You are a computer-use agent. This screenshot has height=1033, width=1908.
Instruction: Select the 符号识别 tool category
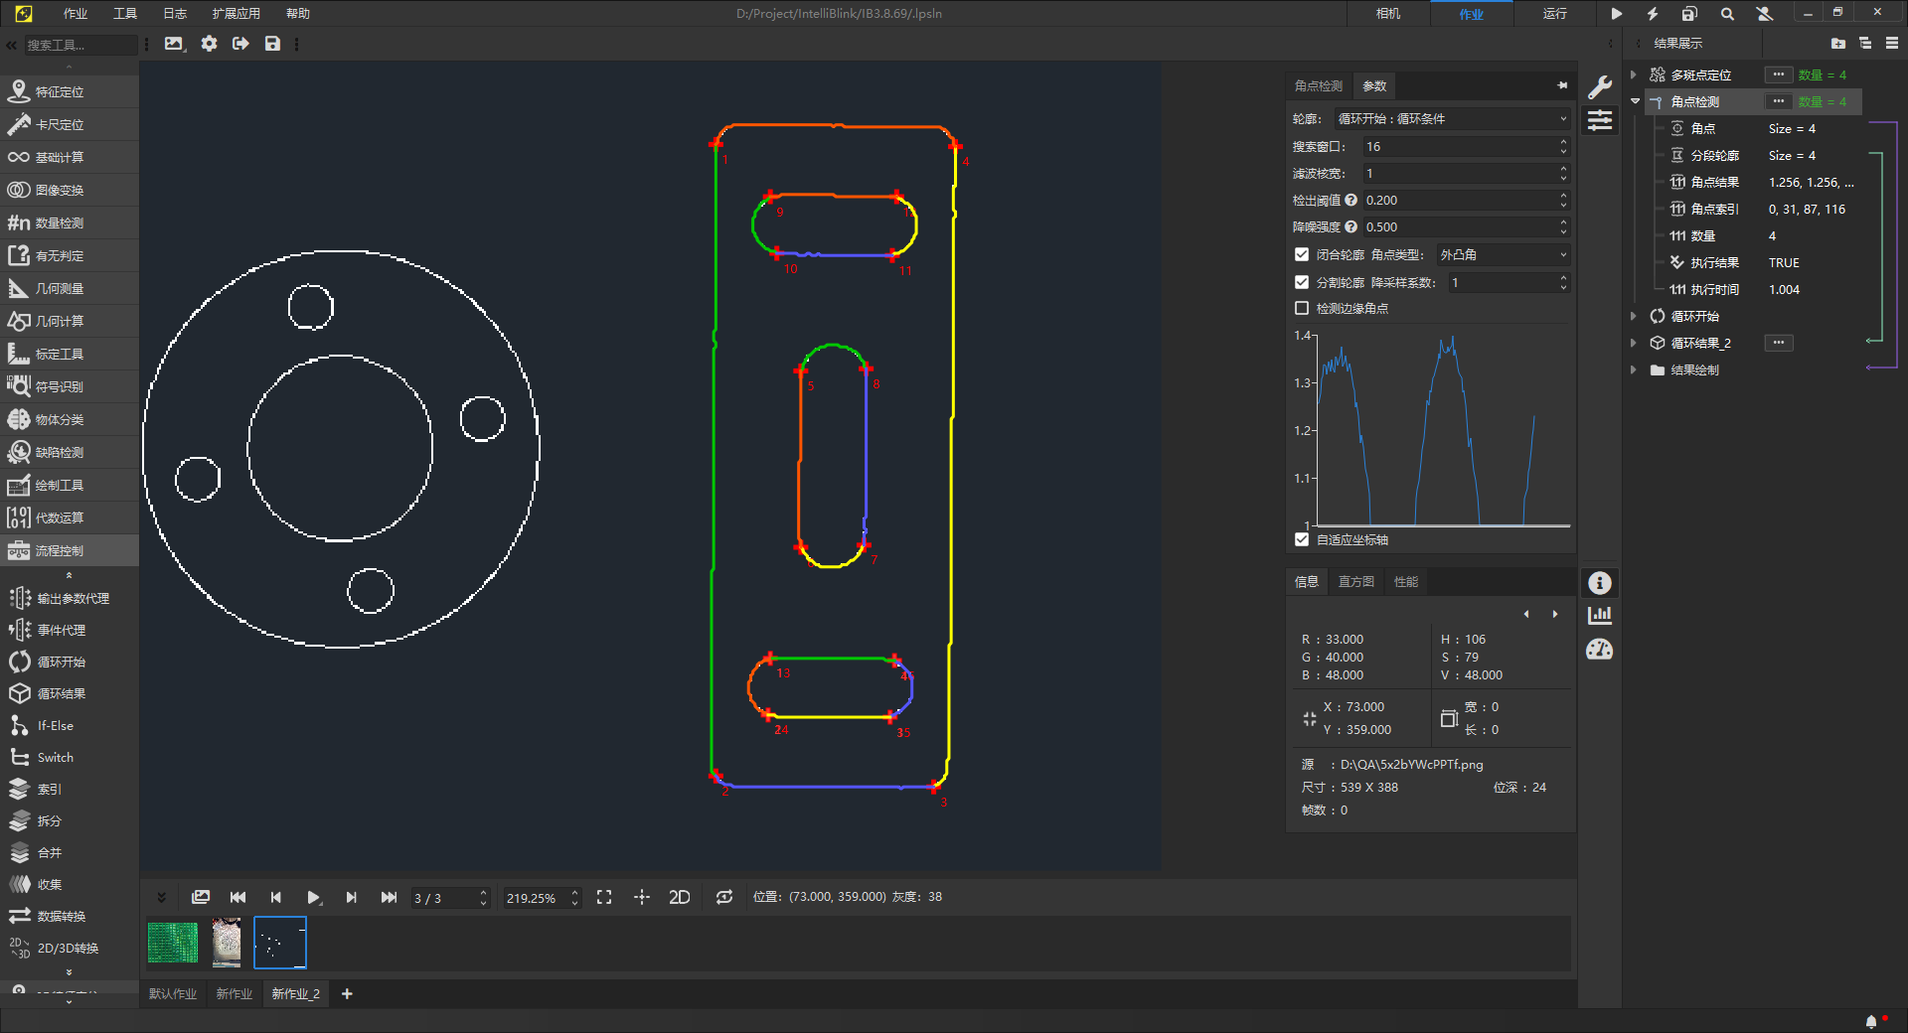[x=60, y=386]
